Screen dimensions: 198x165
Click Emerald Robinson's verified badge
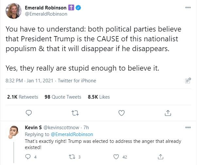tap(82, 8)
